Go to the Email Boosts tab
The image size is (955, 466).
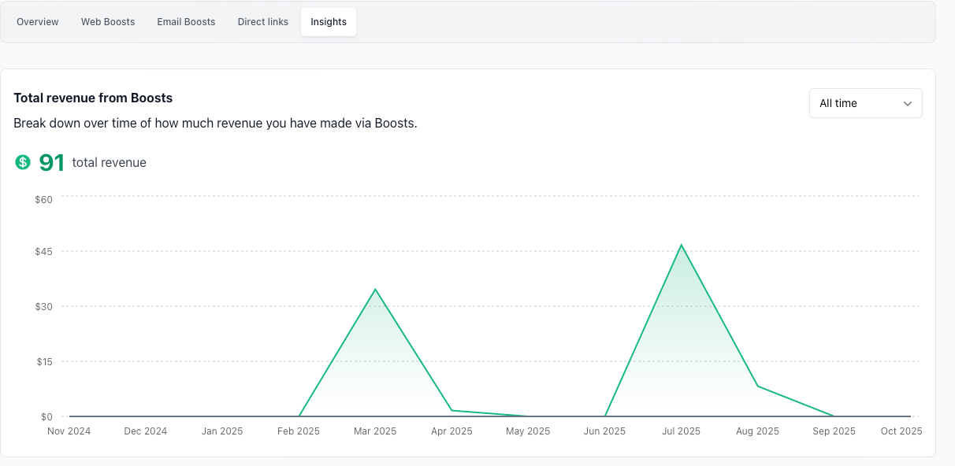(x=186, y=22)
